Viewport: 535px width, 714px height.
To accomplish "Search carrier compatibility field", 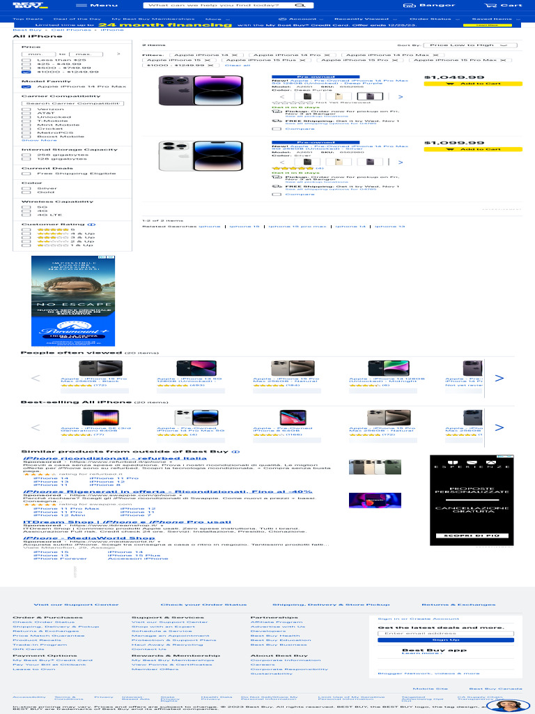I will (x=72, y=103).
